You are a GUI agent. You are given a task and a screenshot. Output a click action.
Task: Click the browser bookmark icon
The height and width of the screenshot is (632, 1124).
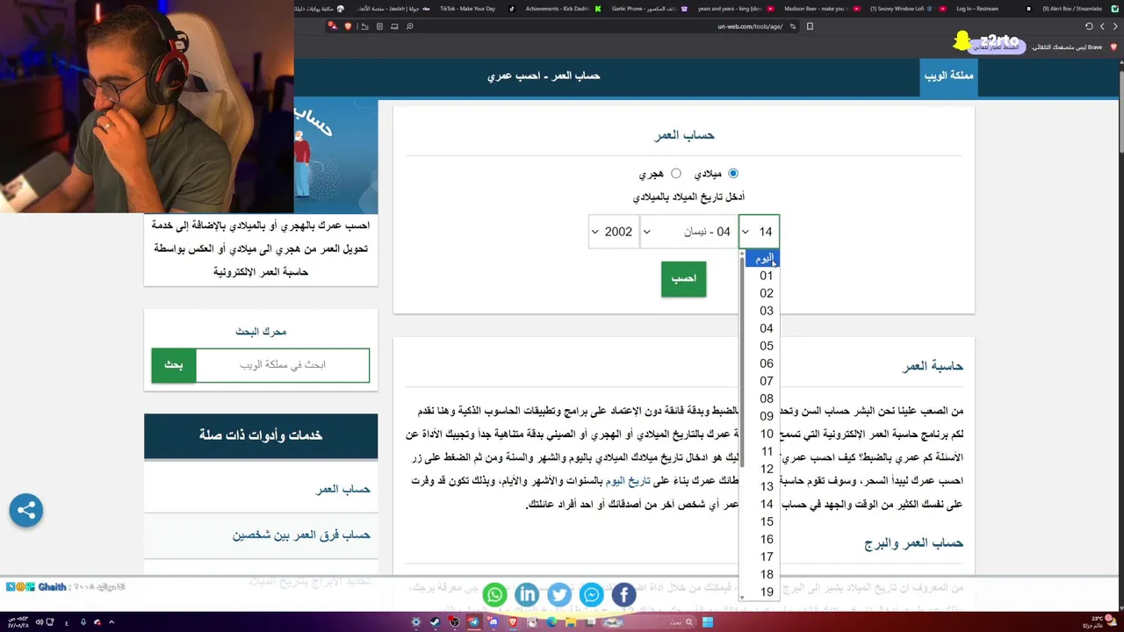(810, 26)
